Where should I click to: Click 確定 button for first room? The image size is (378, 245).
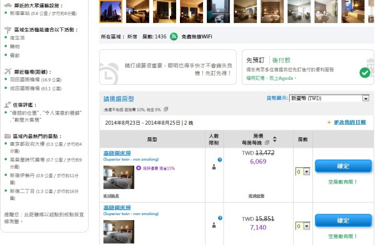pos(343,166)
